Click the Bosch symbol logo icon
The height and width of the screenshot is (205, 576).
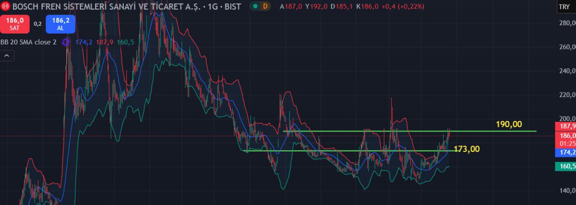coord(5,7)
